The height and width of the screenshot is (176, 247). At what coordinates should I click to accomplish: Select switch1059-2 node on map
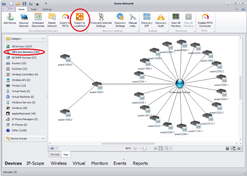[x=66, y=113]
